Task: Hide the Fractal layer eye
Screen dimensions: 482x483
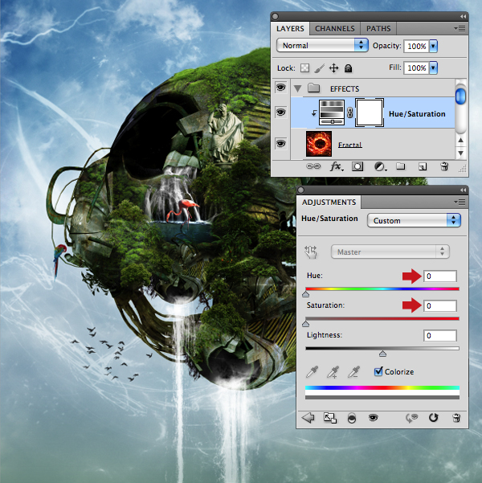Action: [x=280, y=144]
